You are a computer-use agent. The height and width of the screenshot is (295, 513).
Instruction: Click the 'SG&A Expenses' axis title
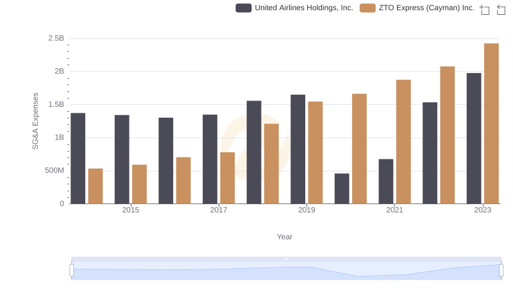pos(35,121)
